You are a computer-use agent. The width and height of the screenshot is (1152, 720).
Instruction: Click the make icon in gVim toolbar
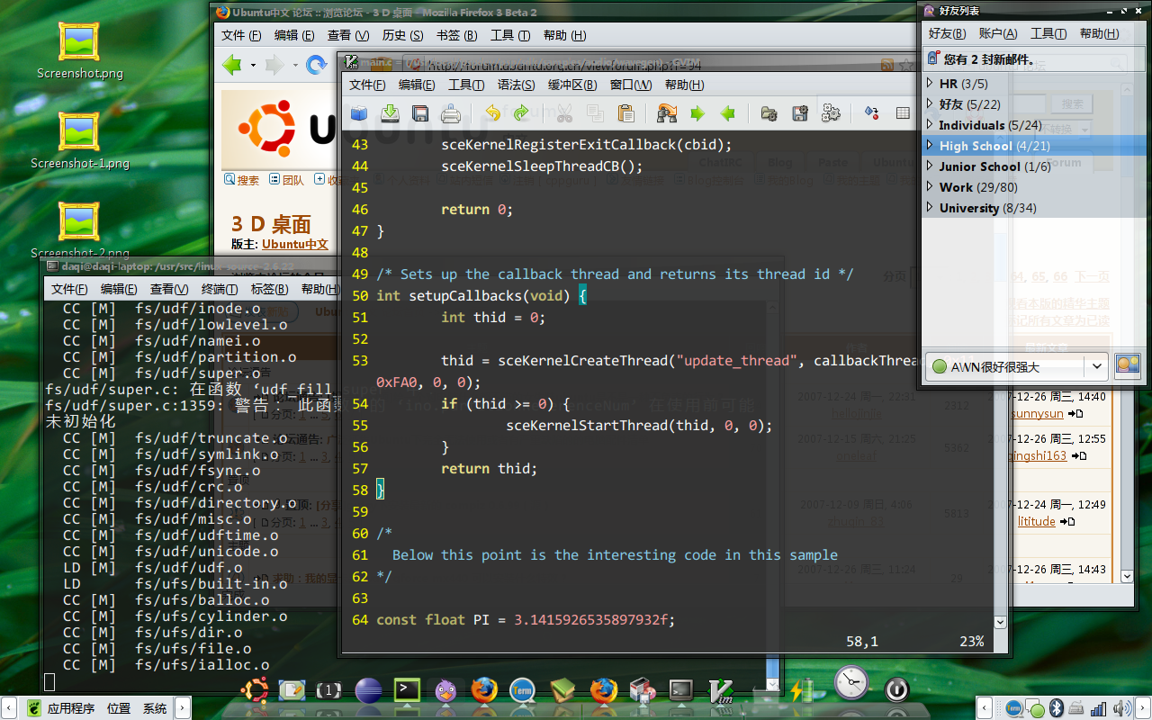[x=871, y=113]
